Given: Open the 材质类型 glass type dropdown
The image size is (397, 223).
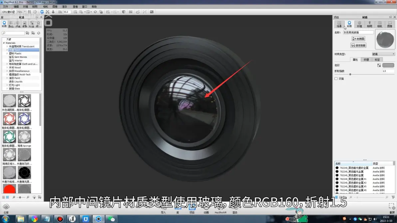Looking at the screenshot, I should pyautogui.click(x=383, y=54).
